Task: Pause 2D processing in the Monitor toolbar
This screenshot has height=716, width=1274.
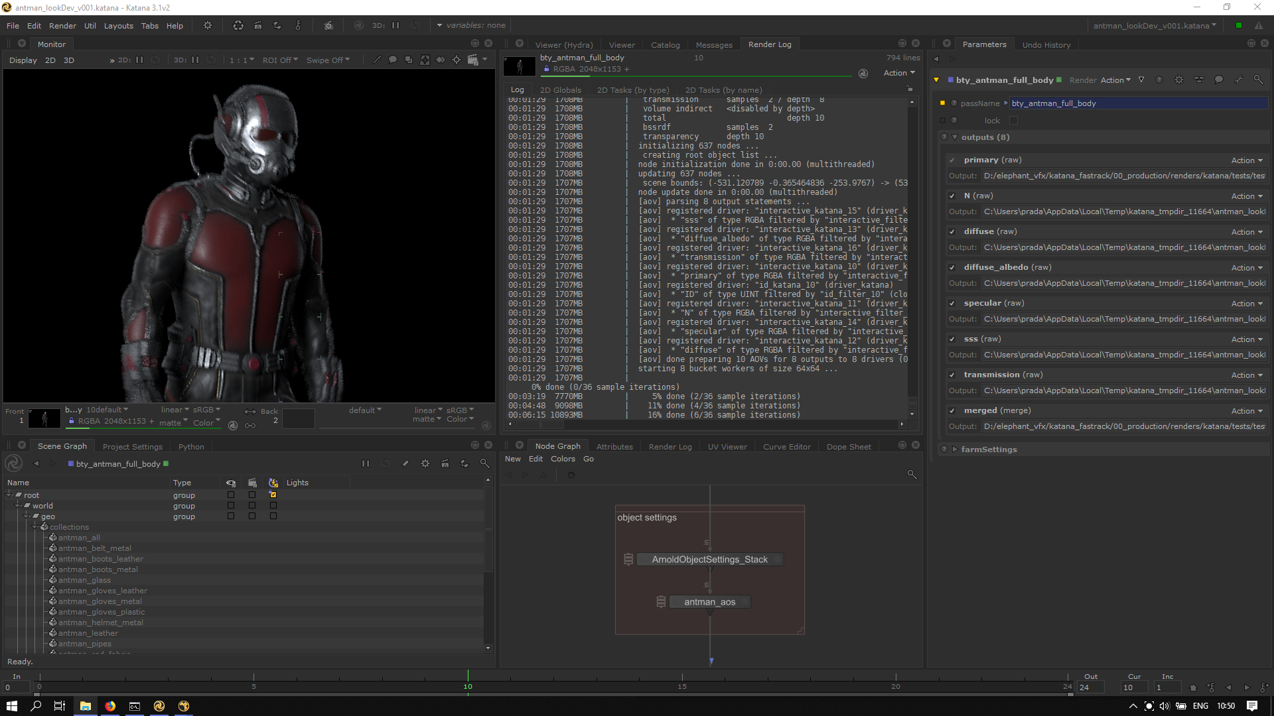Action: click(139, 60)
